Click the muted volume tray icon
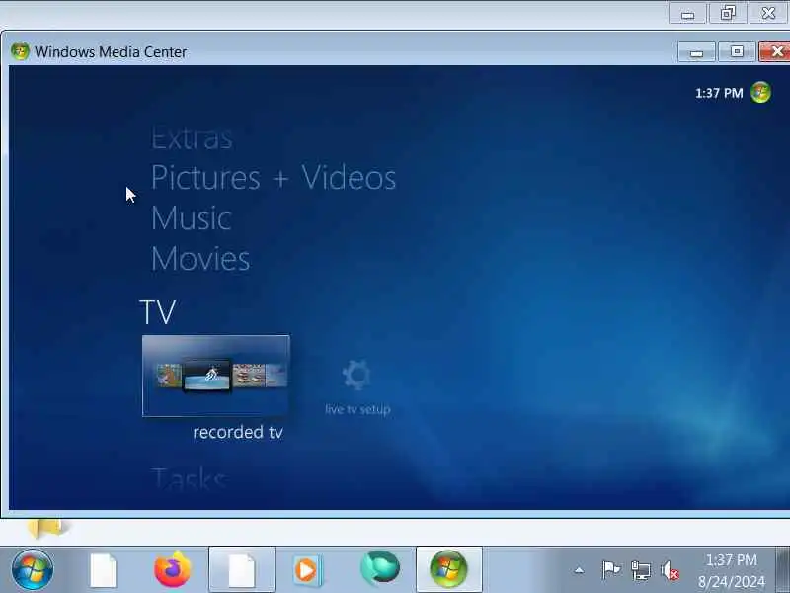 671,571
